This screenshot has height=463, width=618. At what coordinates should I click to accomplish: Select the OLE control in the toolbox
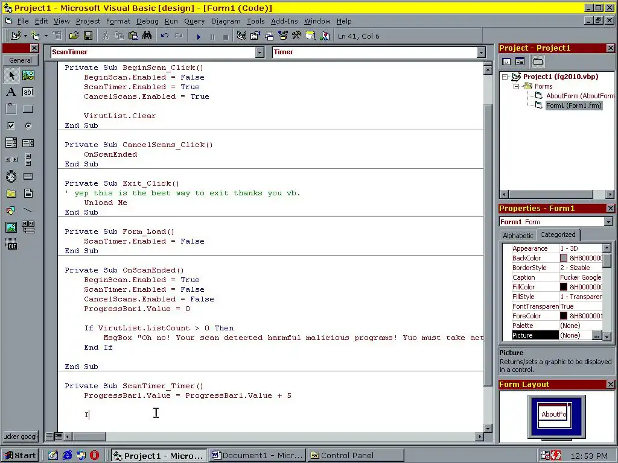point(11,244)
